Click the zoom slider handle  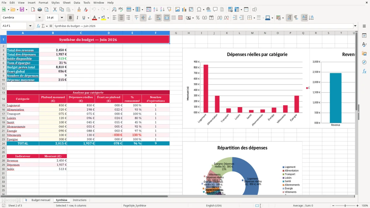[345, 206]
